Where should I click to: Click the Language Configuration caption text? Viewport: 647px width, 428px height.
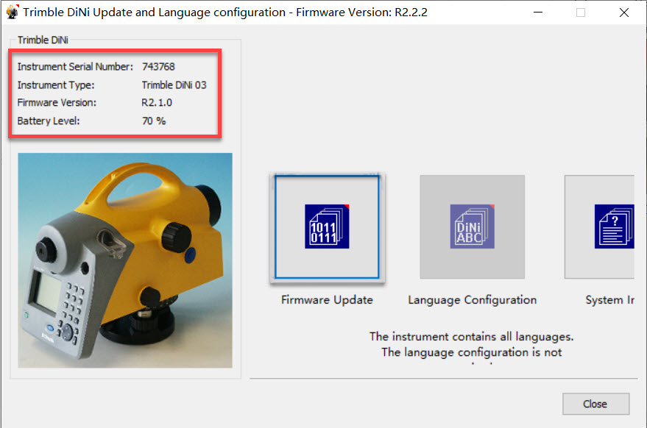click(472, 300)
